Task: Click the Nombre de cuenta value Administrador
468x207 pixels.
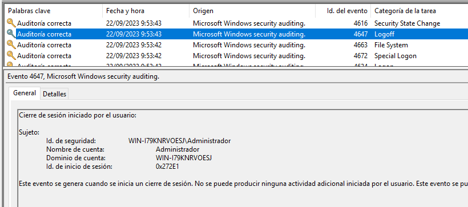Action: point(177,149)
